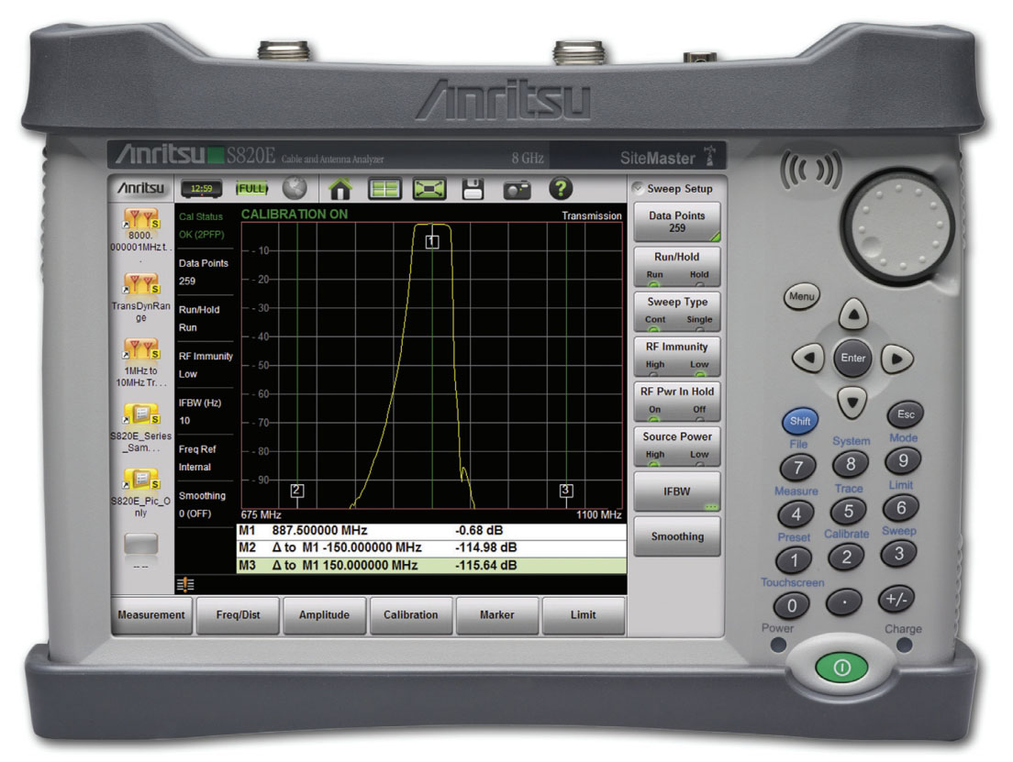Screen dimensions: 1013x762
Task: Tap the Data Points 259 softkey
Action: [677, 222]
